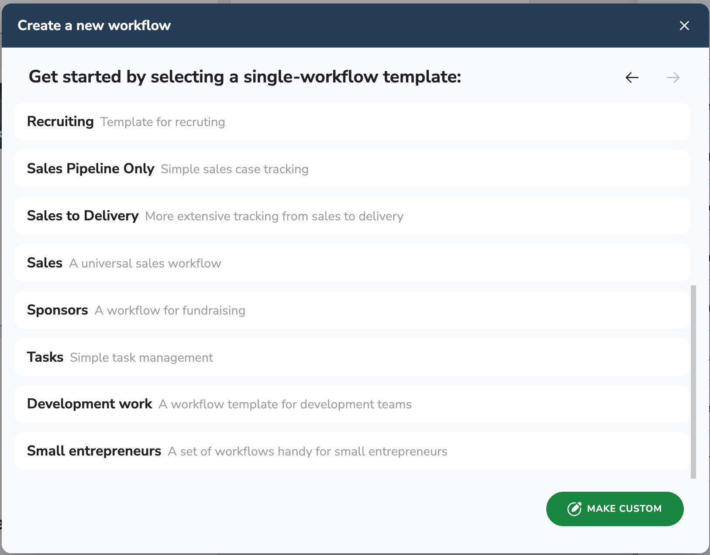The width and height of the screenshot is (710, 555).
Task: Choose the Sales Pipeline Only template
Action: [x=90, y=169]
